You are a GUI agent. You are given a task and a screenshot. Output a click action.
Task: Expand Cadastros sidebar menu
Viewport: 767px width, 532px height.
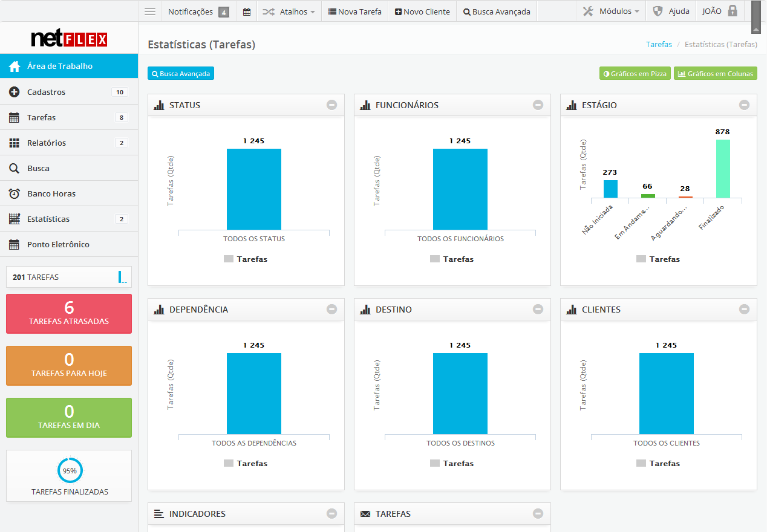46,92
